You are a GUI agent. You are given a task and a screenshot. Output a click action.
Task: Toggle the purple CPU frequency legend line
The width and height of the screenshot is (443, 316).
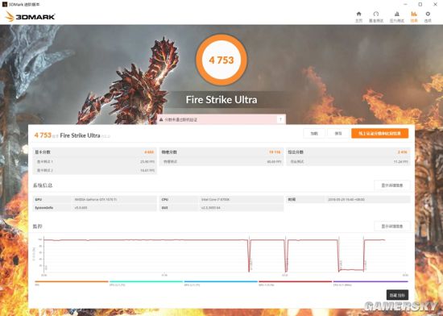pyautogui.click(x=371, y=281)
